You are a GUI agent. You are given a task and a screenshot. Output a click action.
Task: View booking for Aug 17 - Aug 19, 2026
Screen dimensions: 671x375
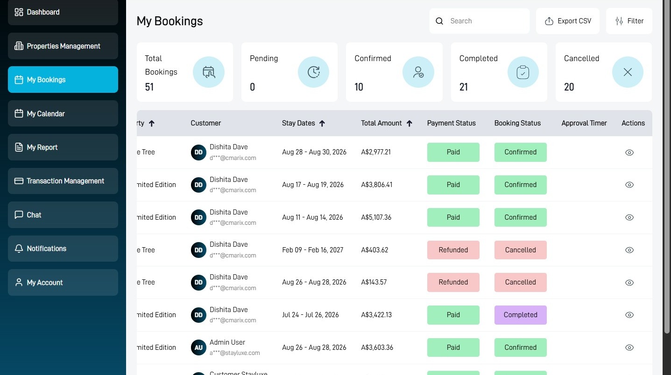(x=629, y=185)
